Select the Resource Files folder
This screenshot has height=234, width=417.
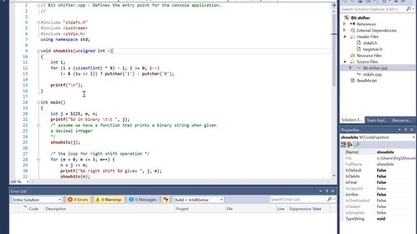(369, 55)
